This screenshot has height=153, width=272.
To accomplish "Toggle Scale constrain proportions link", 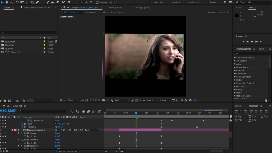I will (x=56, y=124).
